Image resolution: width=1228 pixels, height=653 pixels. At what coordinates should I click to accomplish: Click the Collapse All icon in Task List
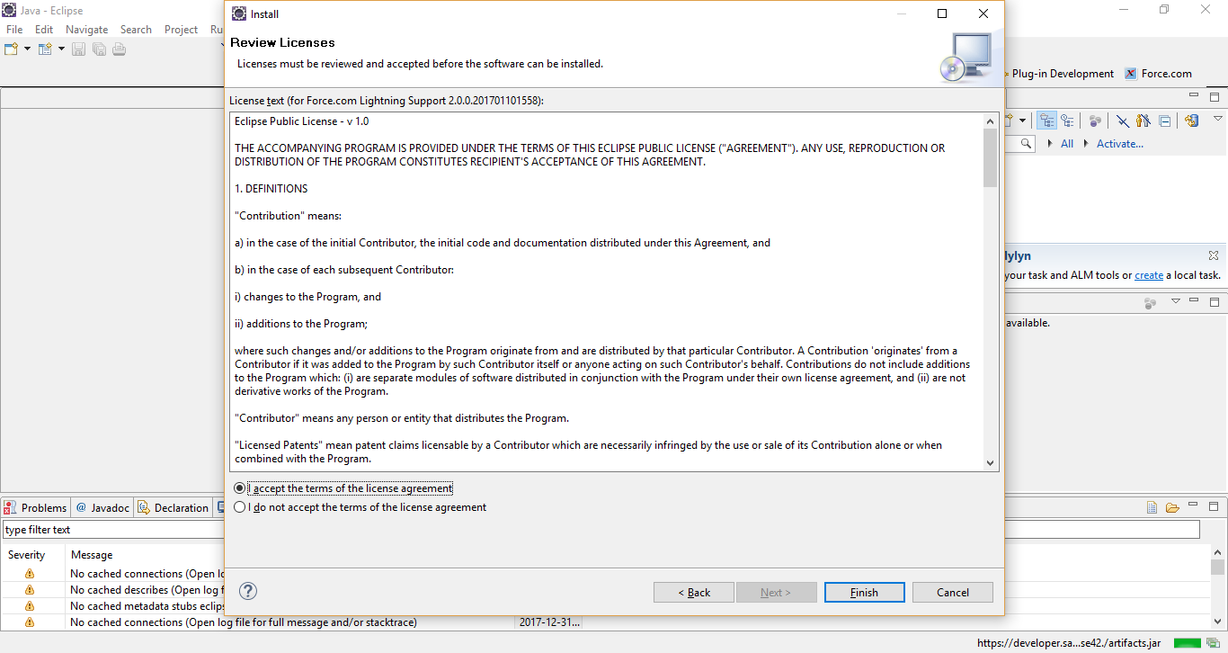click(x=1165, y=121)
